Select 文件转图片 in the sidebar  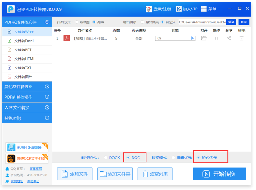[x=27, y=77]
